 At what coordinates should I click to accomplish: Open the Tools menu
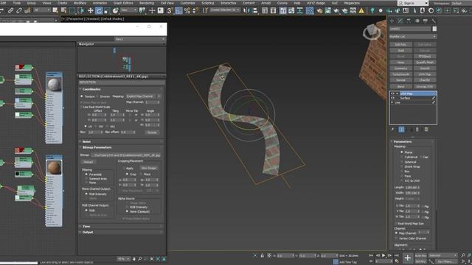[x=17, y=3]
